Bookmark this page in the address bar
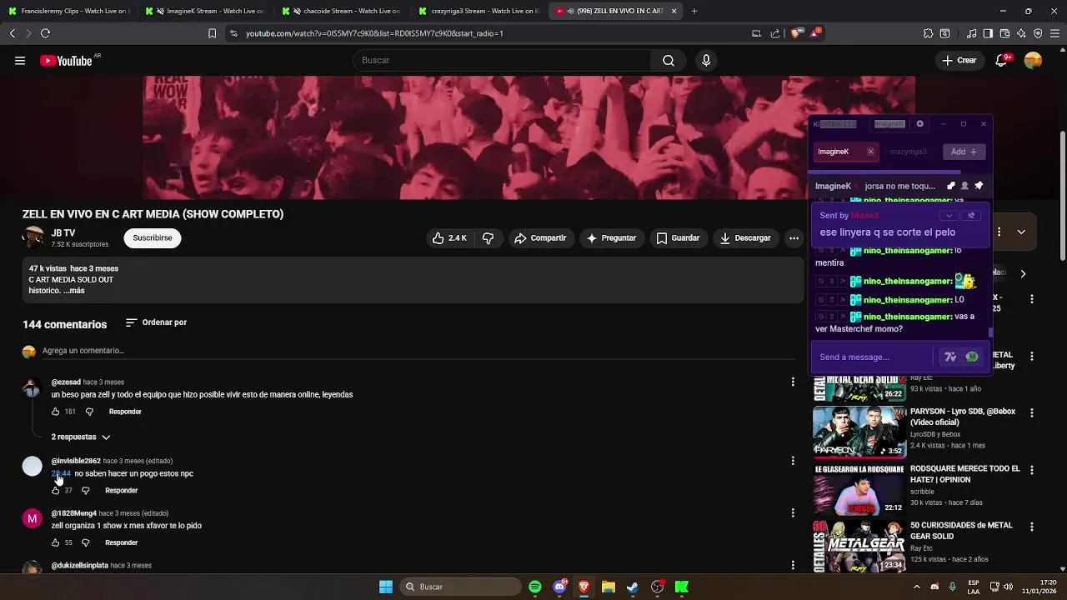 click(x=212, y=33)
